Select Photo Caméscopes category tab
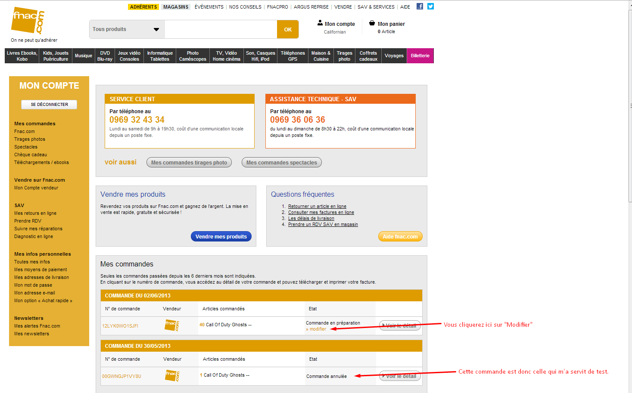Screen dimensions: 632x393 coord(193,56)
